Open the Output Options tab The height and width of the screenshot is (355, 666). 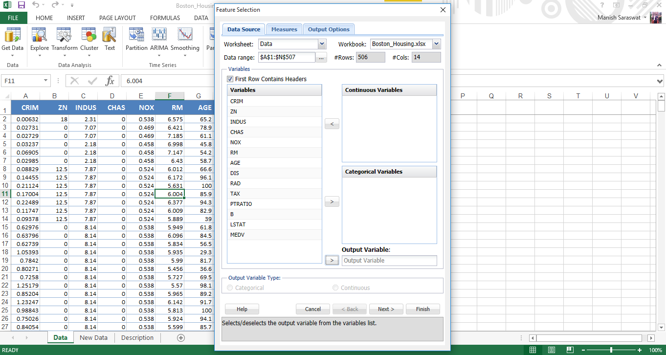(x=329, y=29)
